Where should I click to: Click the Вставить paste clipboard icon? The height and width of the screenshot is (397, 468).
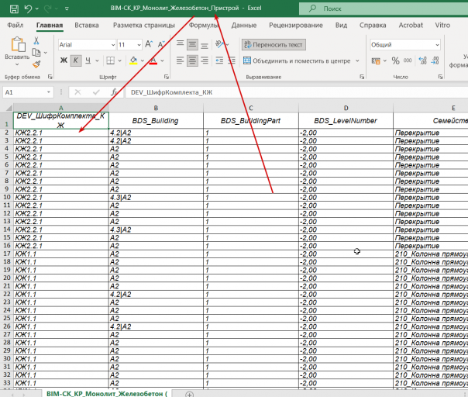pyautogui.click(x=17, y=44)
